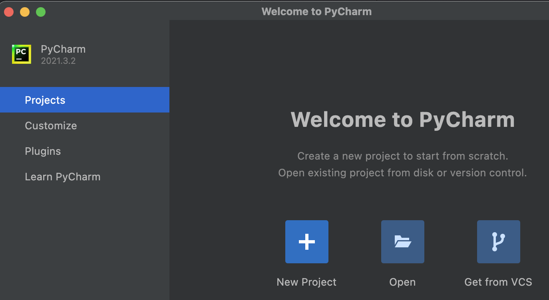Viewport: 549px width, 300px height.
Task: Click the Open folder icon
Action: point(403,242)
